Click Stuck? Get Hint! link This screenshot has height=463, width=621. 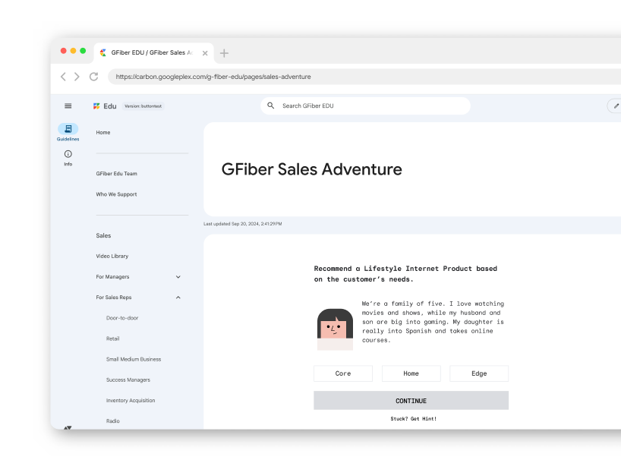point(413,419)
